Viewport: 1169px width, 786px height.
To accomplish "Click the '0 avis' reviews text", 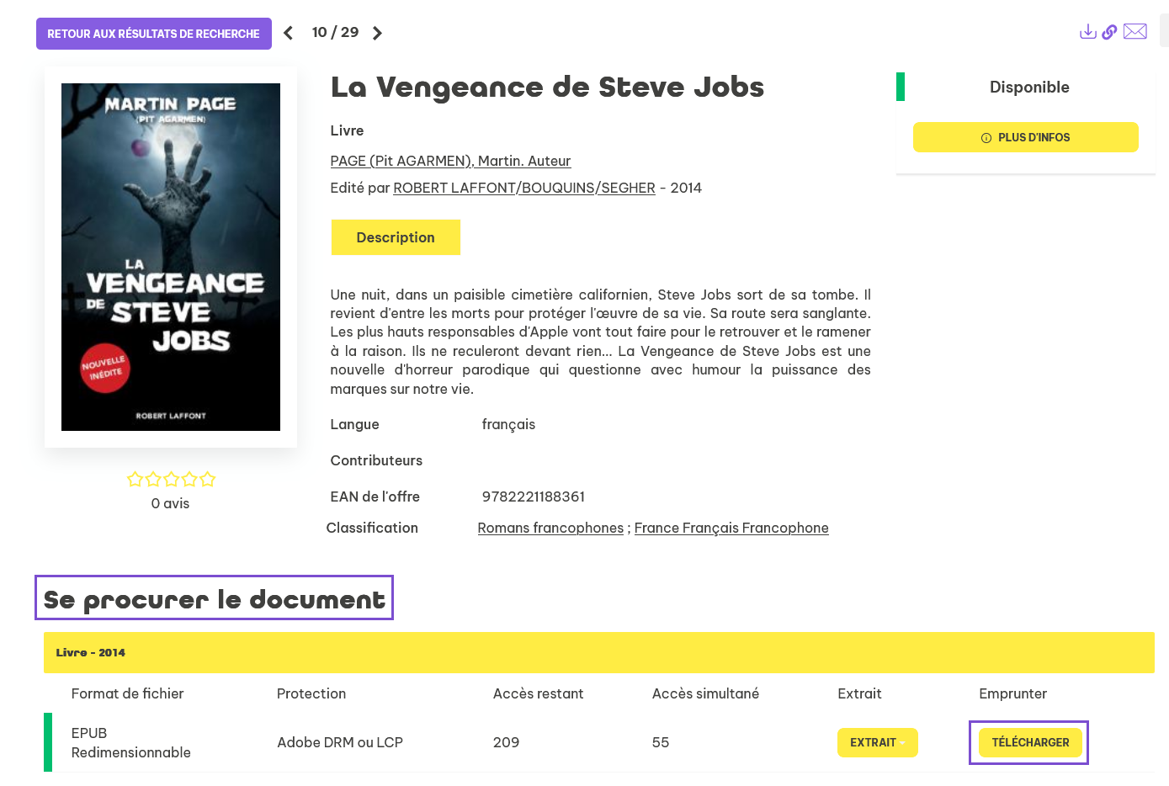I will click(171, 503).
